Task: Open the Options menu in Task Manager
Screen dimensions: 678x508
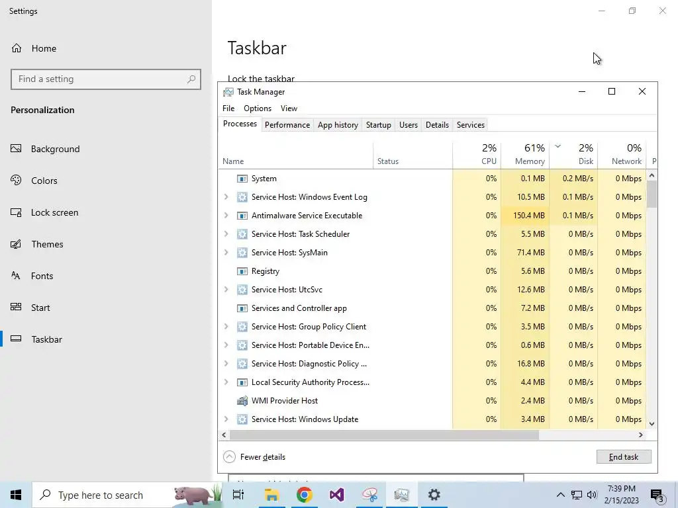Action: click(258, 108)
